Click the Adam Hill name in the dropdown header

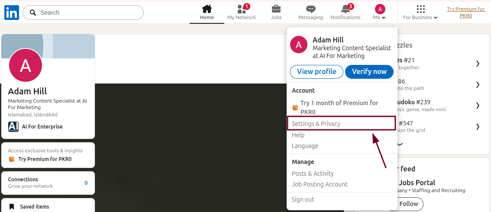coord(328,40)
